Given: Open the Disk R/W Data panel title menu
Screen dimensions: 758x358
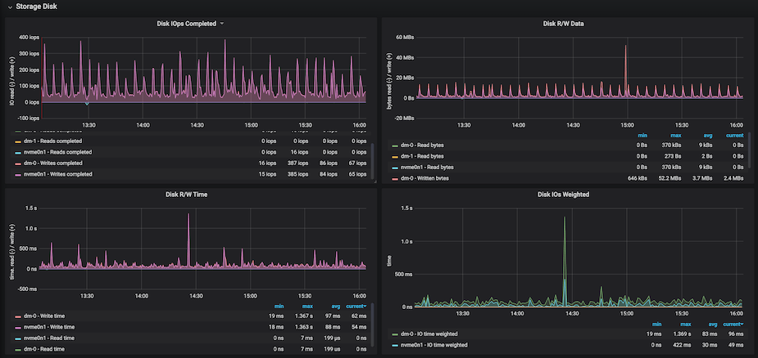Looking at the screenshot, I should pyautogui.click(x=565, y=24).
